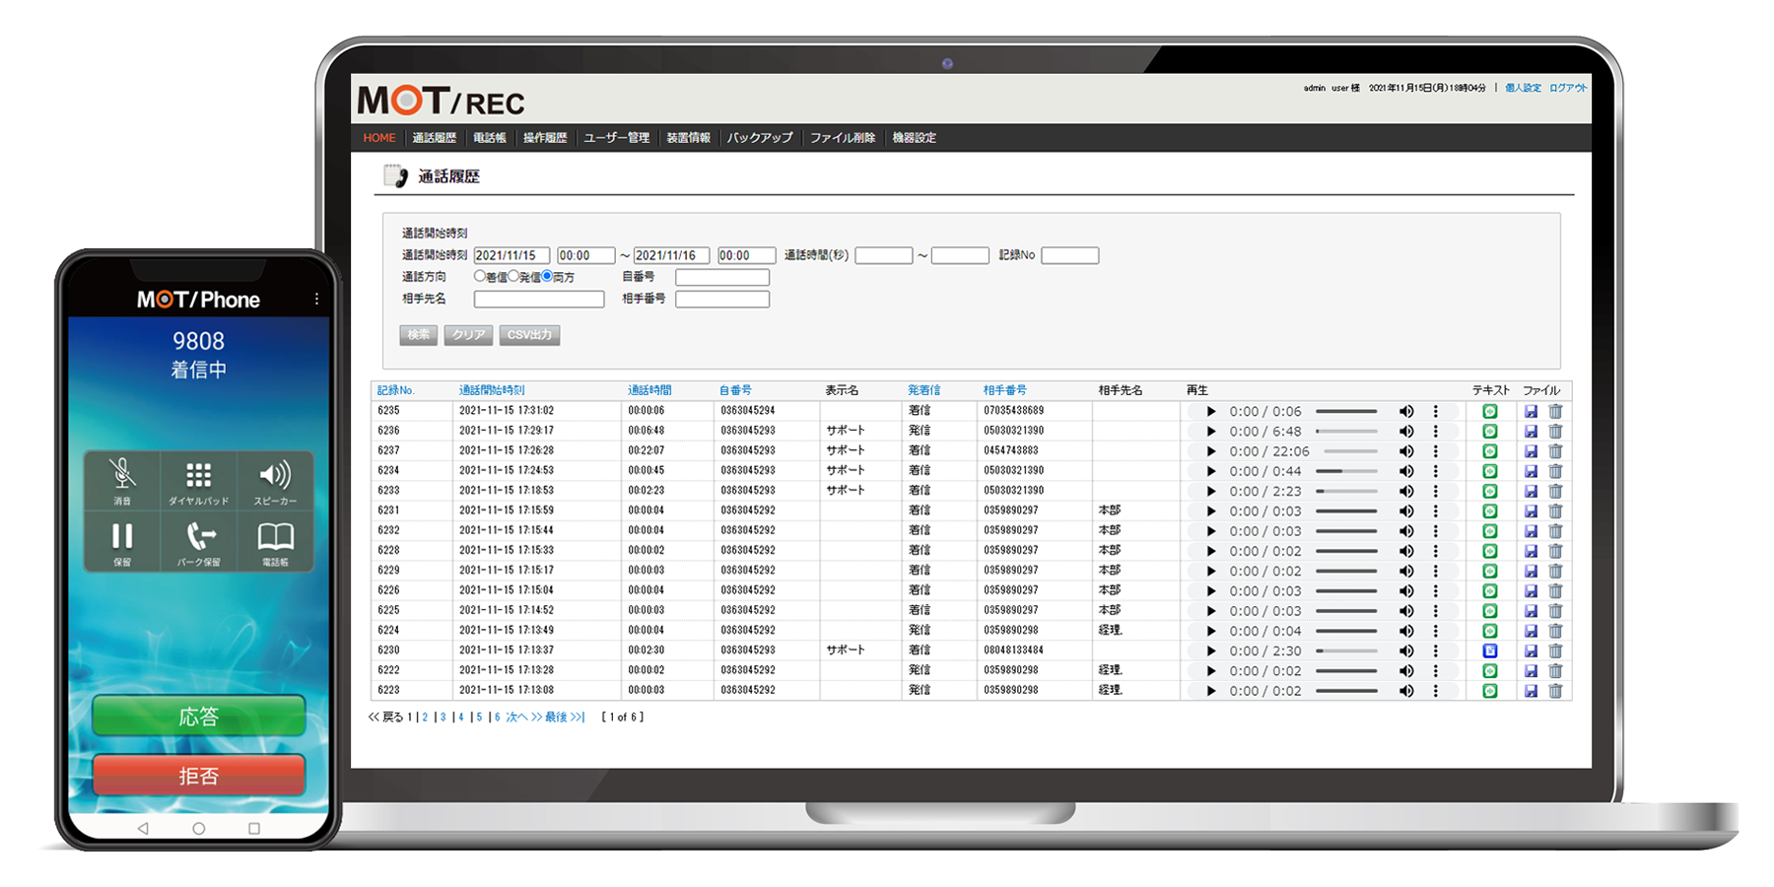Image resolution: width=1774 pixels, height=887 pixels.
Task: Mute audio on record 6236 player
Action: click(1406, 432)
